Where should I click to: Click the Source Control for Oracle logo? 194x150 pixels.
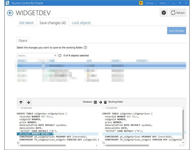(3, 3)
